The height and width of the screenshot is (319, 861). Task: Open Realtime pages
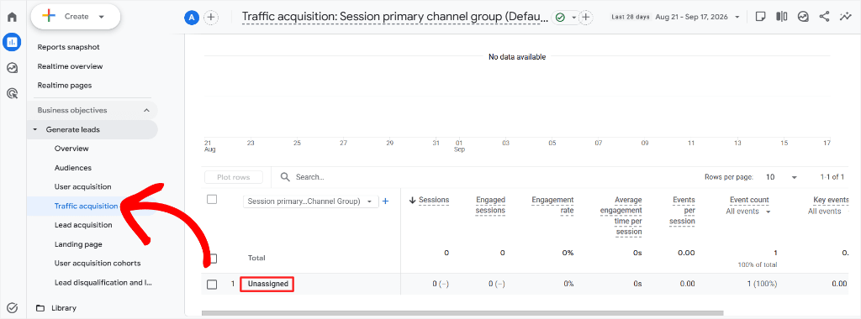click(x=65, y=86)
